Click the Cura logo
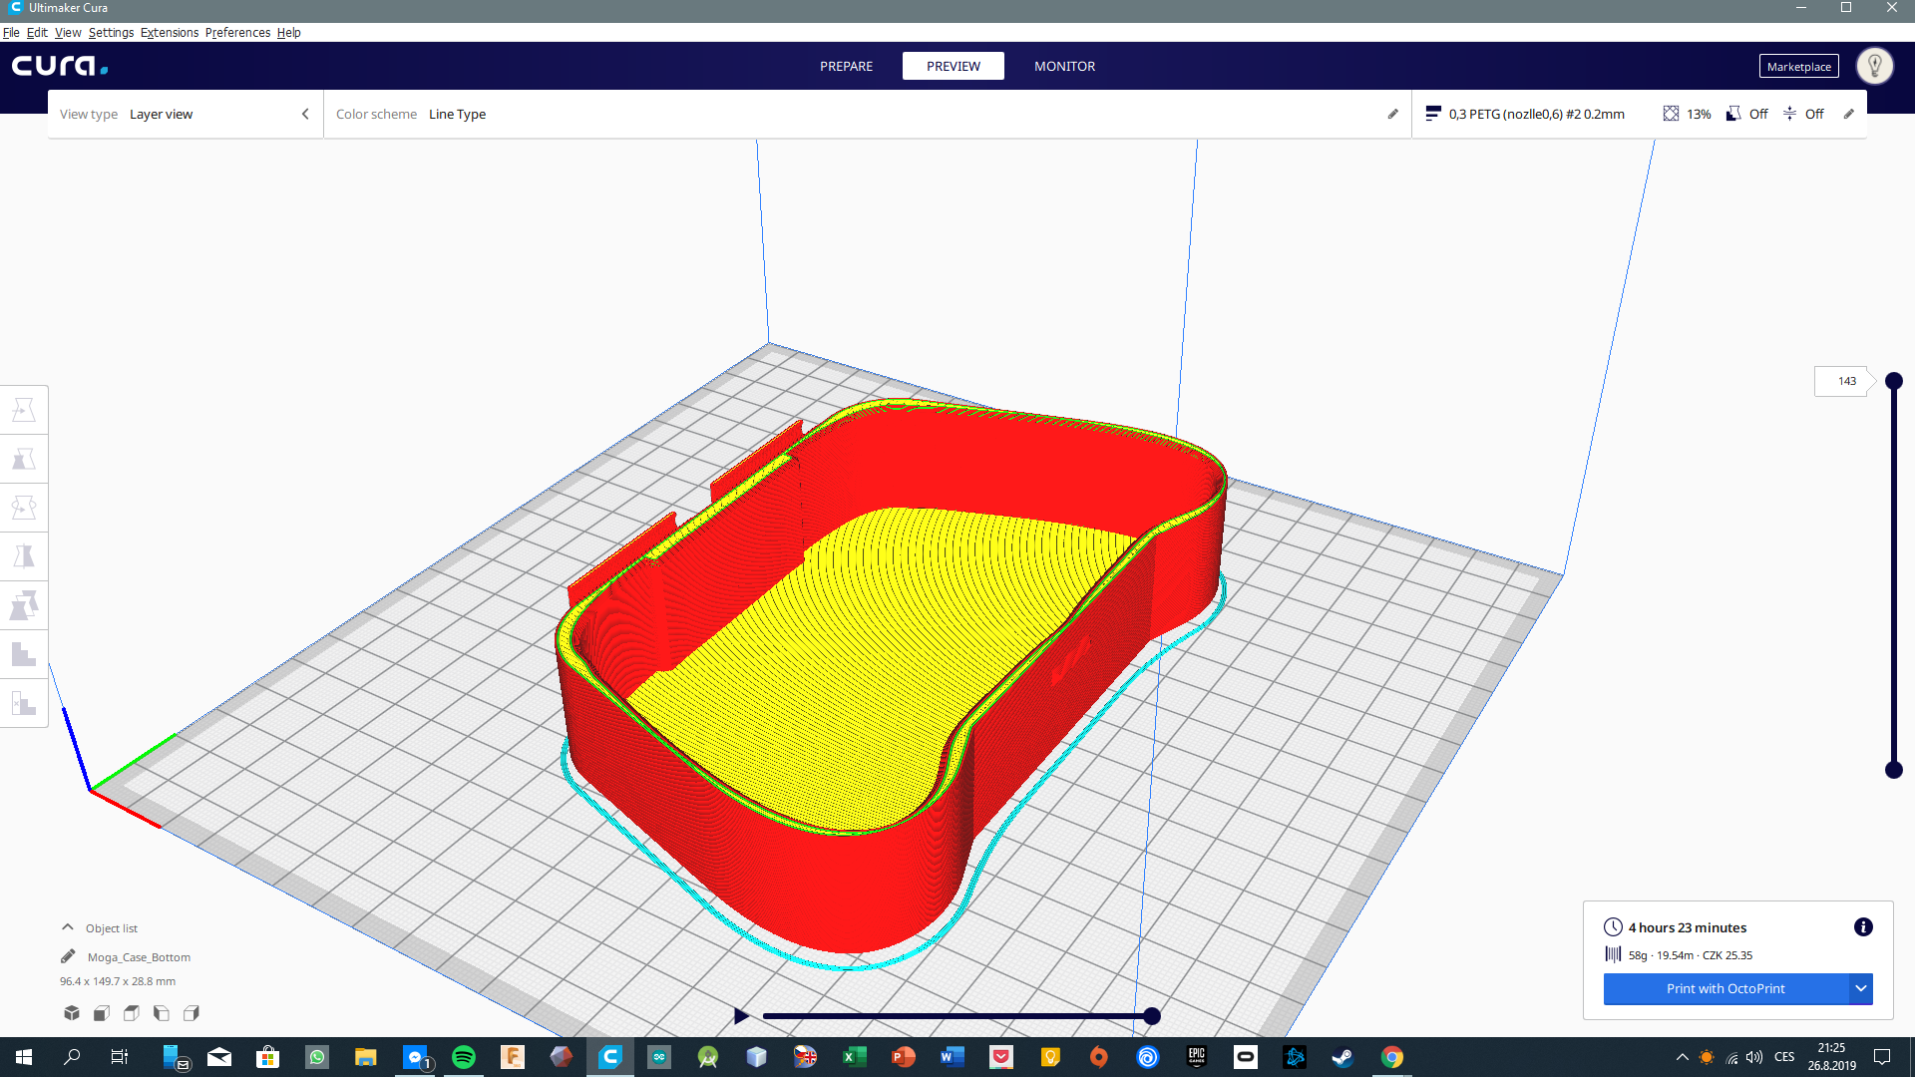Screen dimensions: 1915x1077 [x=60, y=66]
